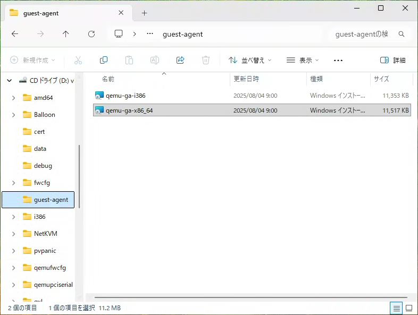Viewport: 418px width, 315px height.
Task: Click the 11,353 KB size cell
Action: tap(396, 96)
